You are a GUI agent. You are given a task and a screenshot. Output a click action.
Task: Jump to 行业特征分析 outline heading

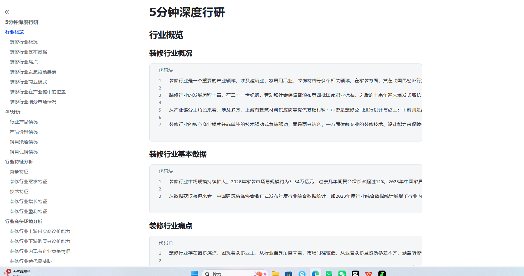19,162
